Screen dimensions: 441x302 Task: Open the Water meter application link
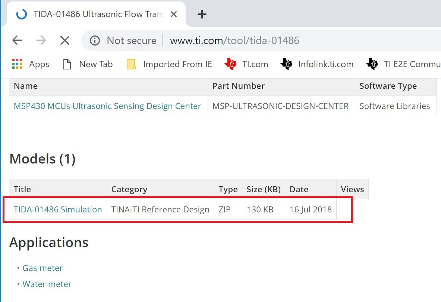(47, 284)
